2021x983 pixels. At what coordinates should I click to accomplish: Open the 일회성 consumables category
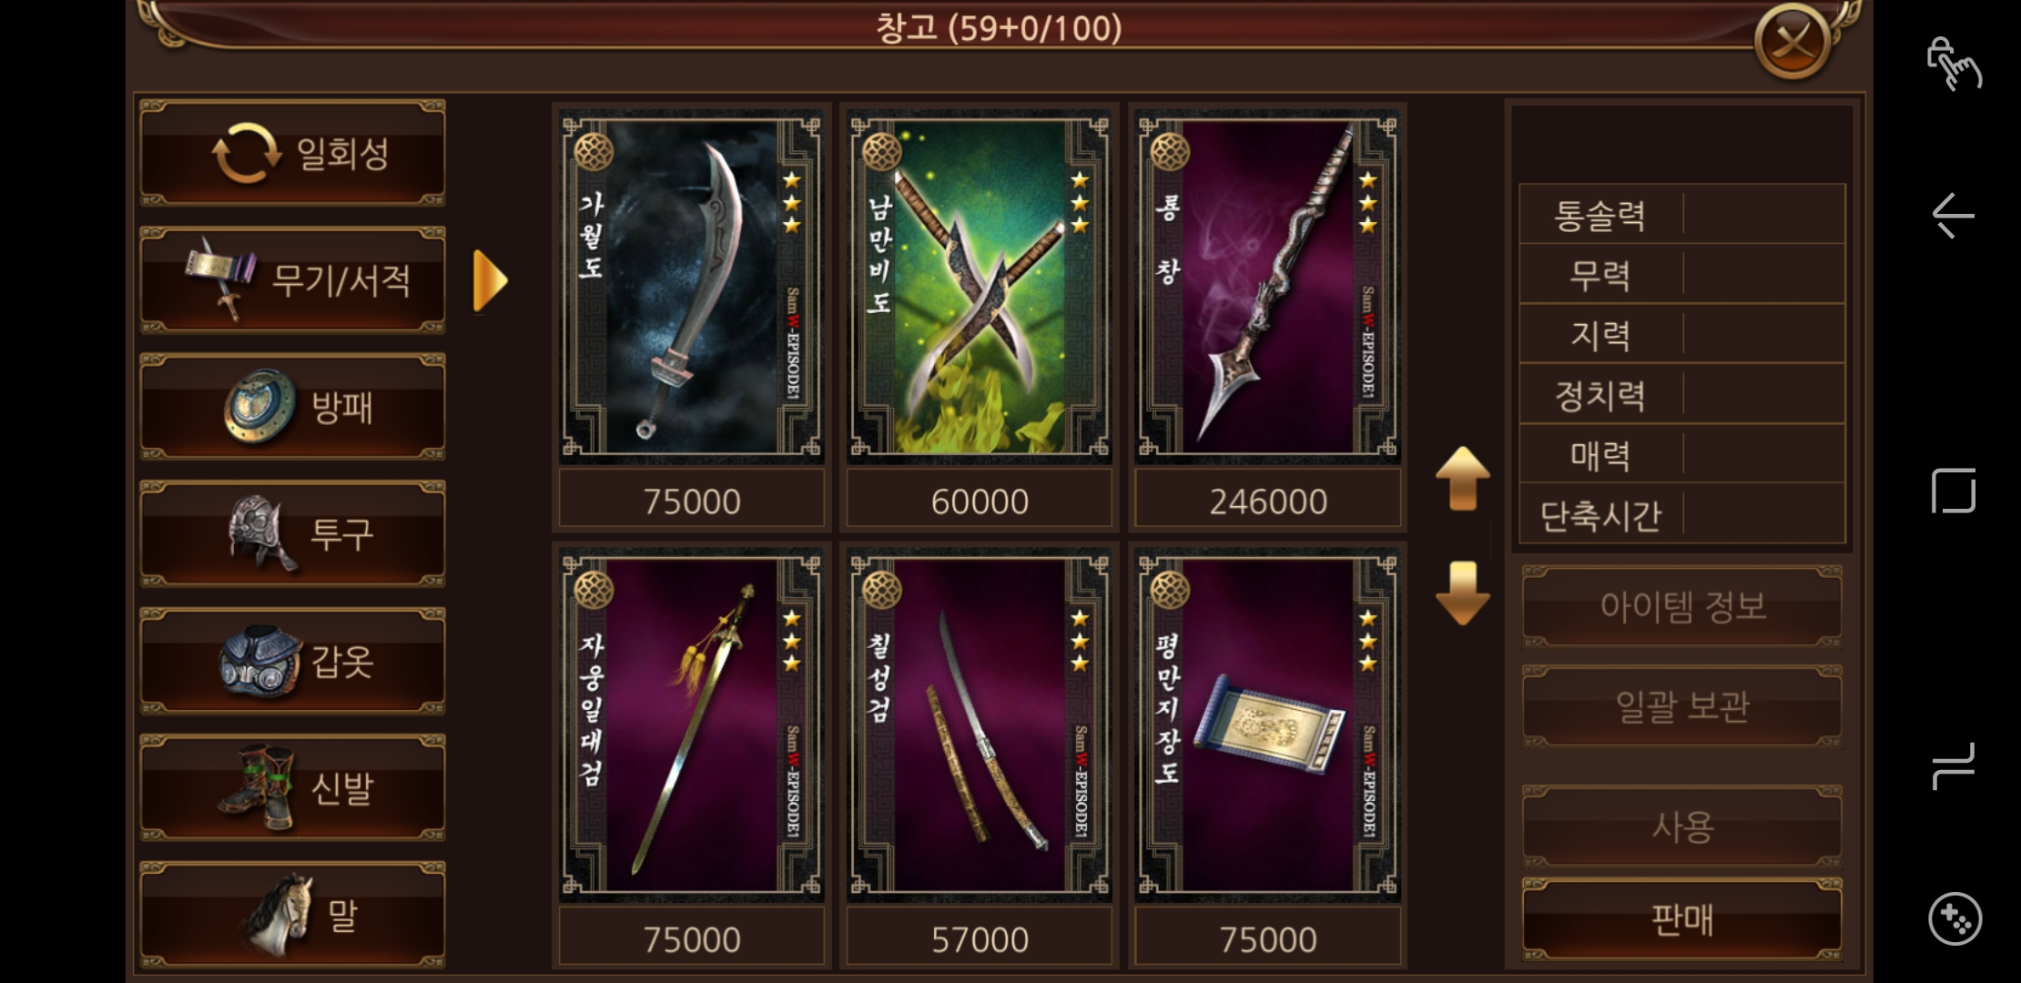coord(292,153)
